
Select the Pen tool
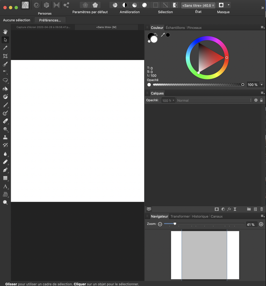(5, 170)
